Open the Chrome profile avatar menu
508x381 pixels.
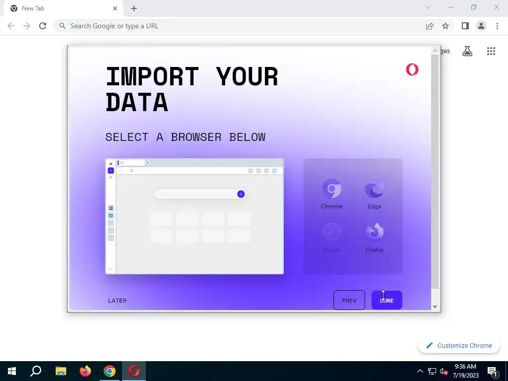(x=481, y=26)
